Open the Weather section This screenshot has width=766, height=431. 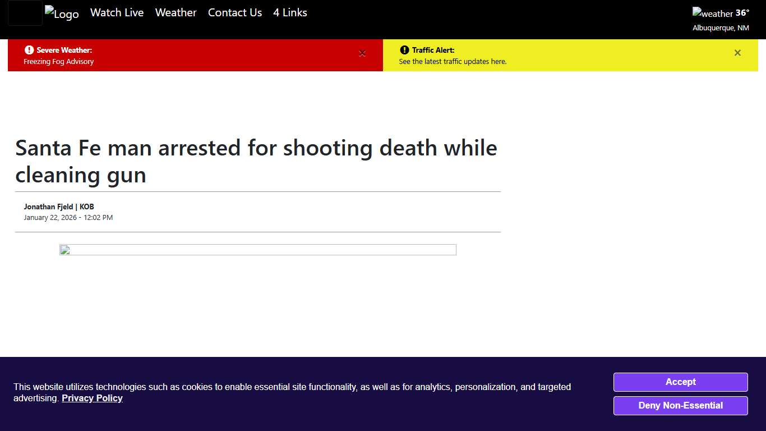[x=176, y=12]
